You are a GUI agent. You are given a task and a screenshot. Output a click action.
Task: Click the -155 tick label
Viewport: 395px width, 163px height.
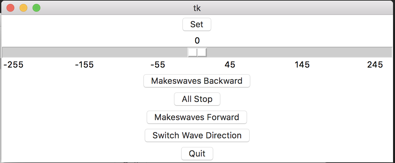click(x=84, y=65)
